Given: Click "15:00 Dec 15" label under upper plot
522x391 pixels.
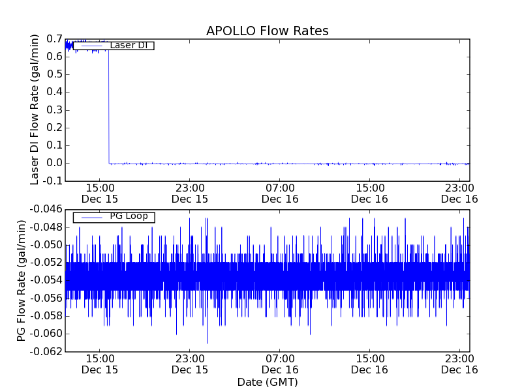Looking at the screenshot, I should coord(100,194).
